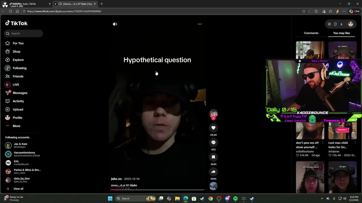
Task: Reload the page in the browser
Action: point(10,11)
